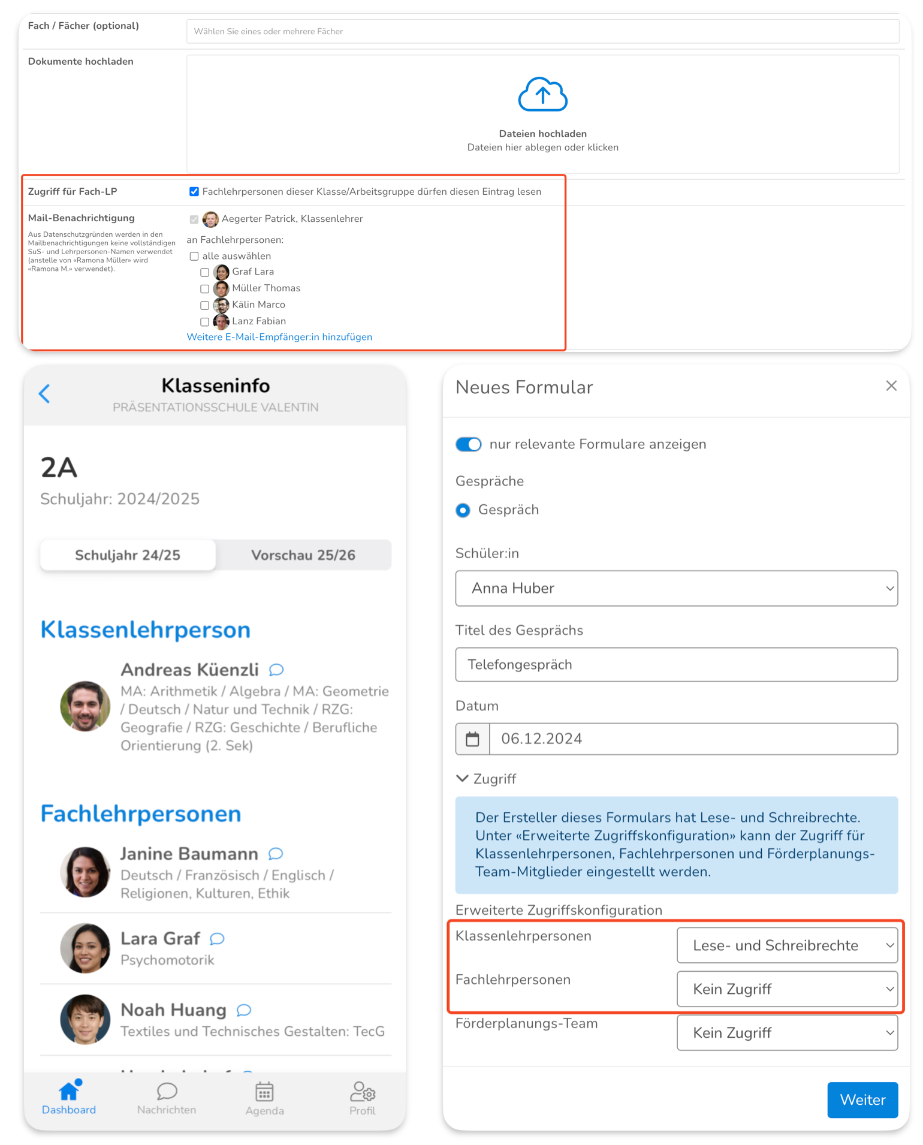
Task: Click the cloud upload icon
Action: point(542,94)
